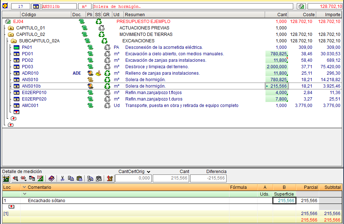Open the CantCertOrig dropdown
Screen dimensions: 344x224
pyautogui.click(x=148, y=172)
